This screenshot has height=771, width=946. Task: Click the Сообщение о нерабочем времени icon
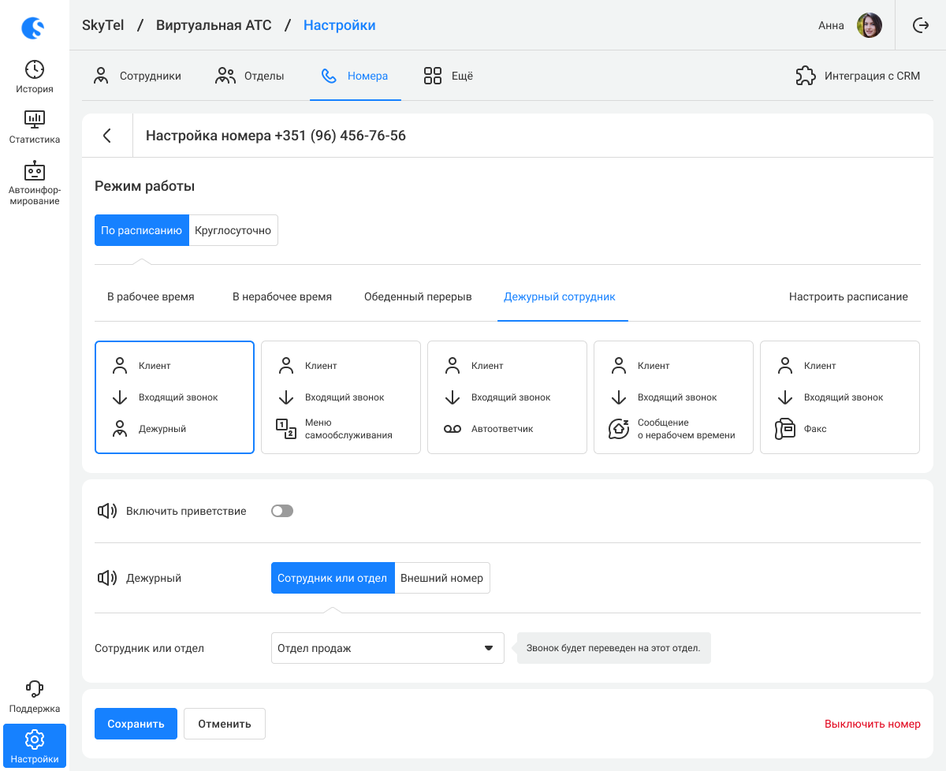[619, 429]
